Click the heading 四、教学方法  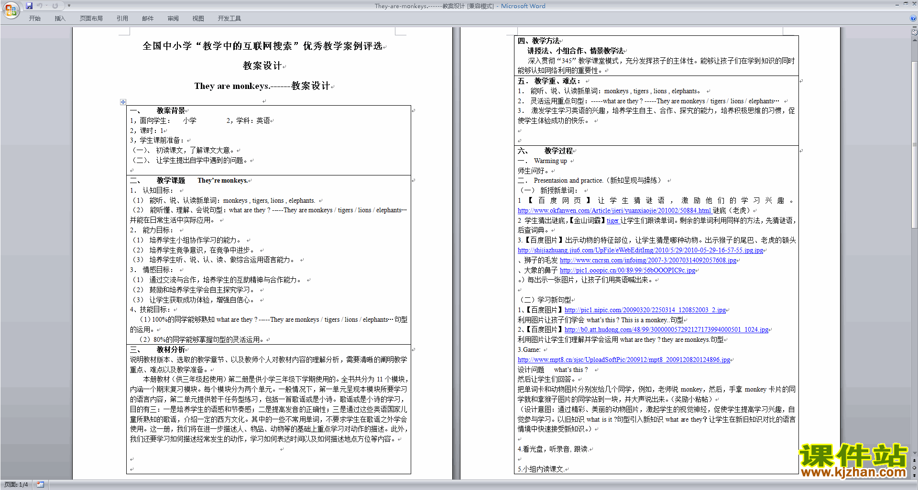click(x=538, y=41)
